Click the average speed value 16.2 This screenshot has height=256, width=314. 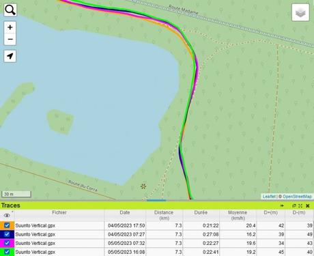click(251, 234)
